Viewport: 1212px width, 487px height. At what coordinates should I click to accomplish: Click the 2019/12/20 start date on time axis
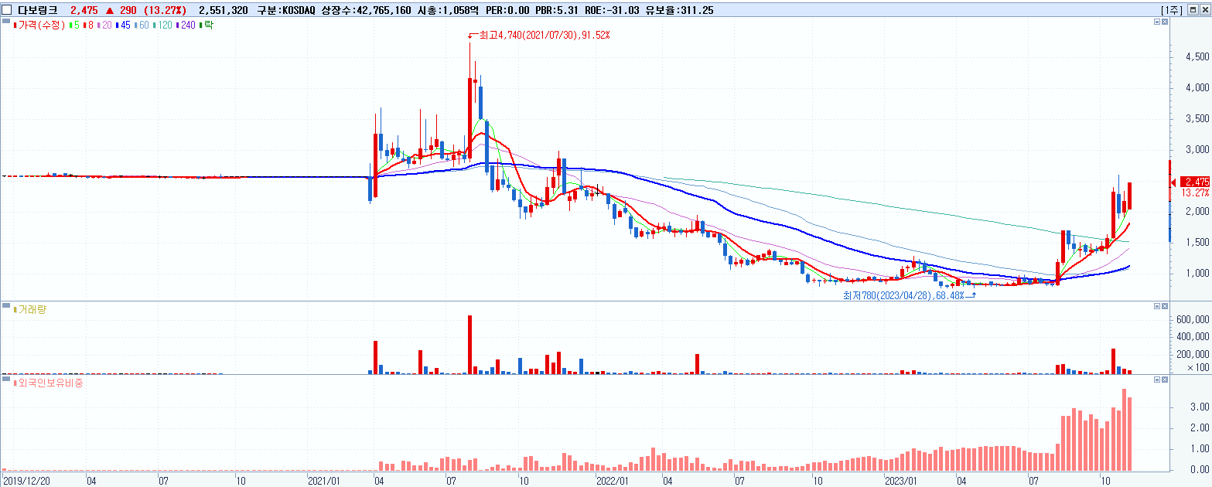point(26,480)
